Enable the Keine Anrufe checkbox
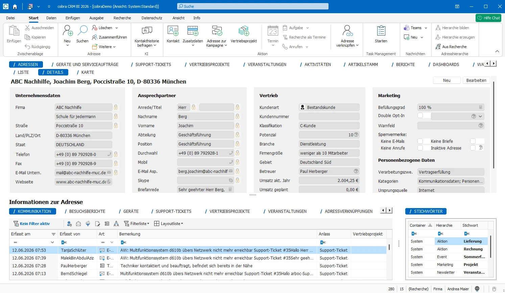Image resolution: width=505 pixels, height=293 pixels. 420,148
